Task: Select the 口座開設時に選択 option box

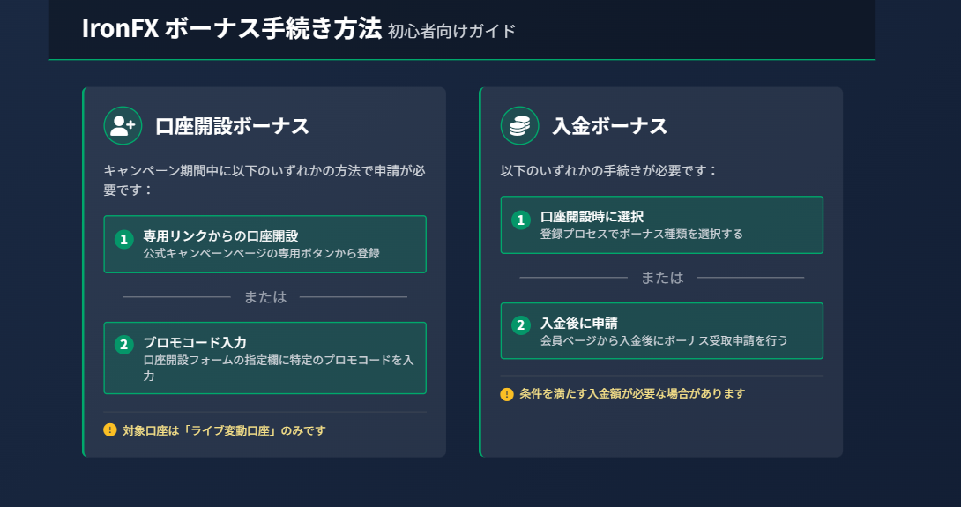Action: (662, 225)
